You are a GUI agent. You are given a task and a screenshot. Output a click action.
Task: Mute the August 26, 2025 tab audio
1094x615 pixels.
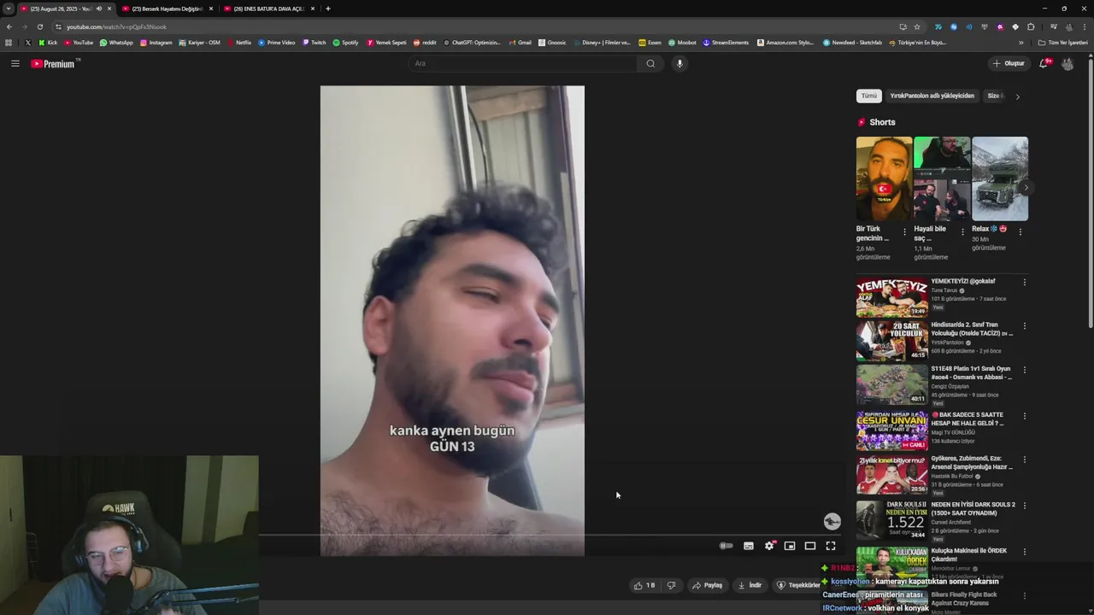tap(99, 9)
